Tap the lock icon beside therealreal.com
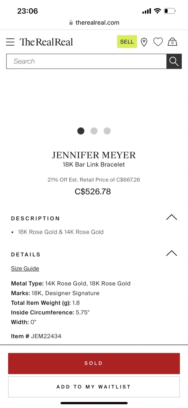The height and width of the screenshot is (408, 188). coord(71,23)
